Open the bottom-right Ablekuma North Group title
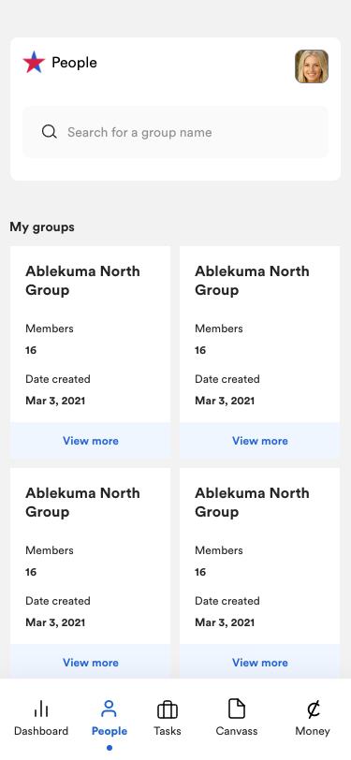The width and height of the screenshot is (351, 760). click(x=252, y=502)
